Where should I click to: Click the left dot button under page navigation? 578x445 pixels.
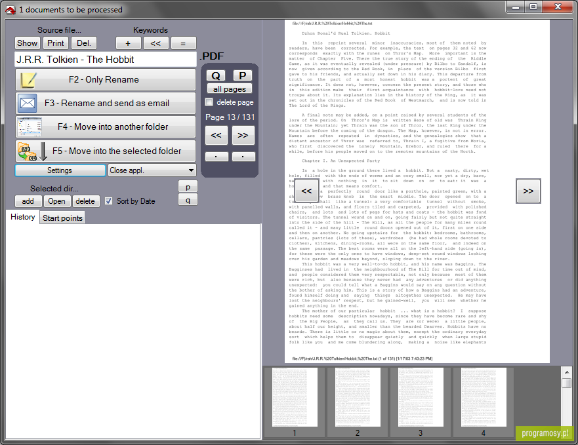[x=216, y=157]
